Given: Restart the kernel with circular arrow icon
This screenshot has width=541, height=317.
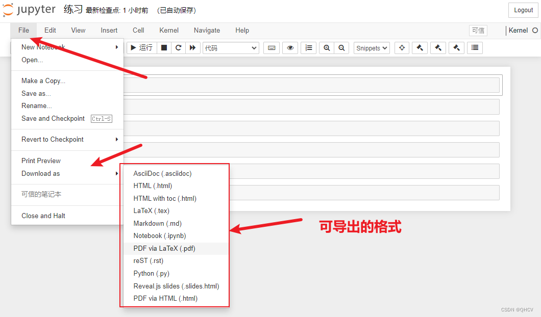Looking at the screenshot, I should click(179, 47).
